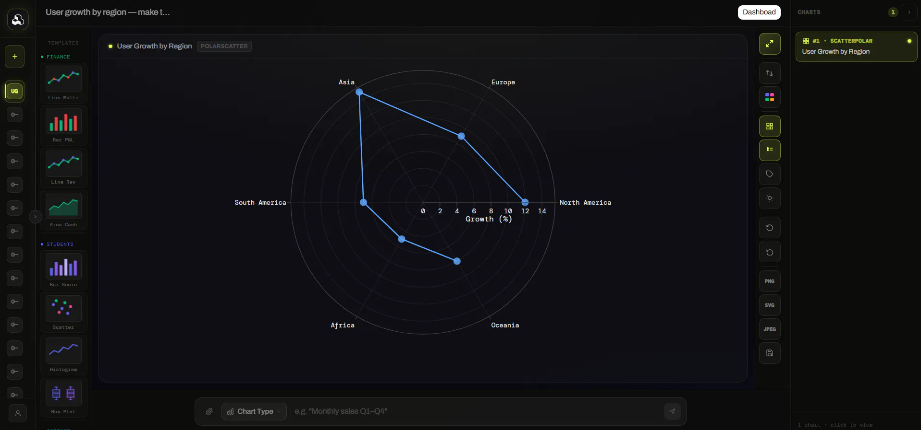Select the Europe data point on chart
The height and width of the screenshot is (430, 921).
pyautogui.click(x=461, y=136)
